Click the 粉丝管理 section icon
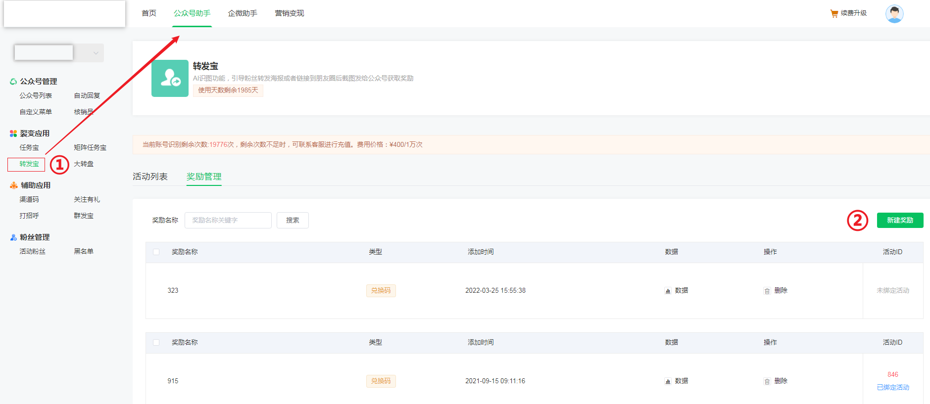 pyautogui.click(x=13, y=237)
